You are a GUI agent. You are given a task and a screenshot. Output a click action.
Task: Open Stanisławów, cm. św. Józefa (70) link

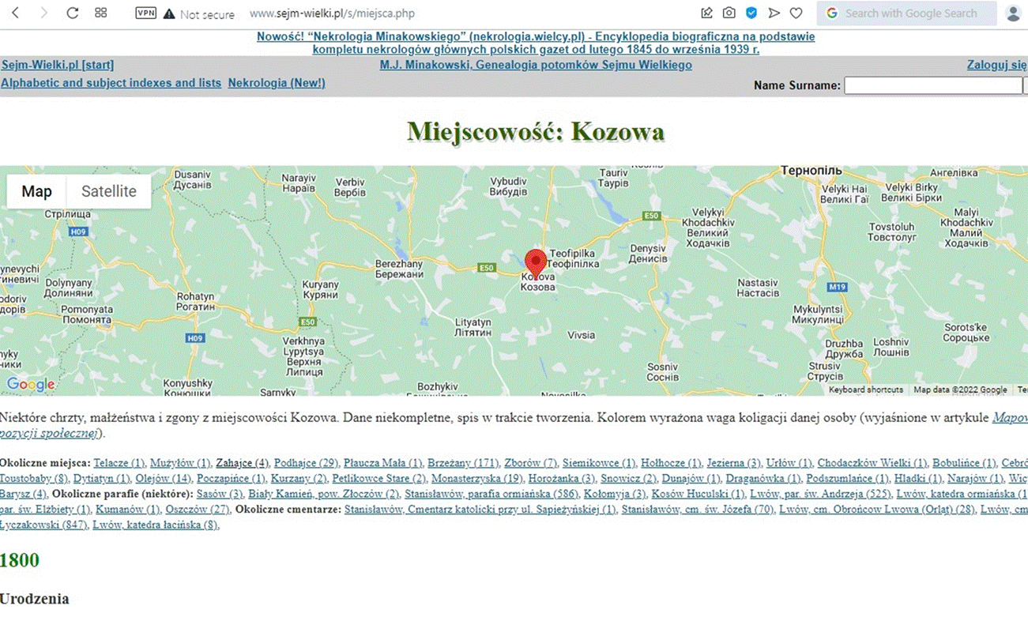(698, 510)
